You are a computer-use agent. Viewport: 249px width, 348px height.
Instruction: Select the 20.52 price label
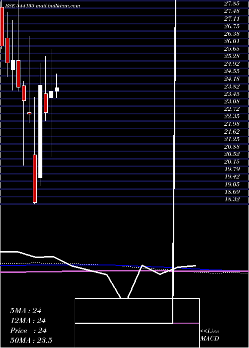coord(232,154)
